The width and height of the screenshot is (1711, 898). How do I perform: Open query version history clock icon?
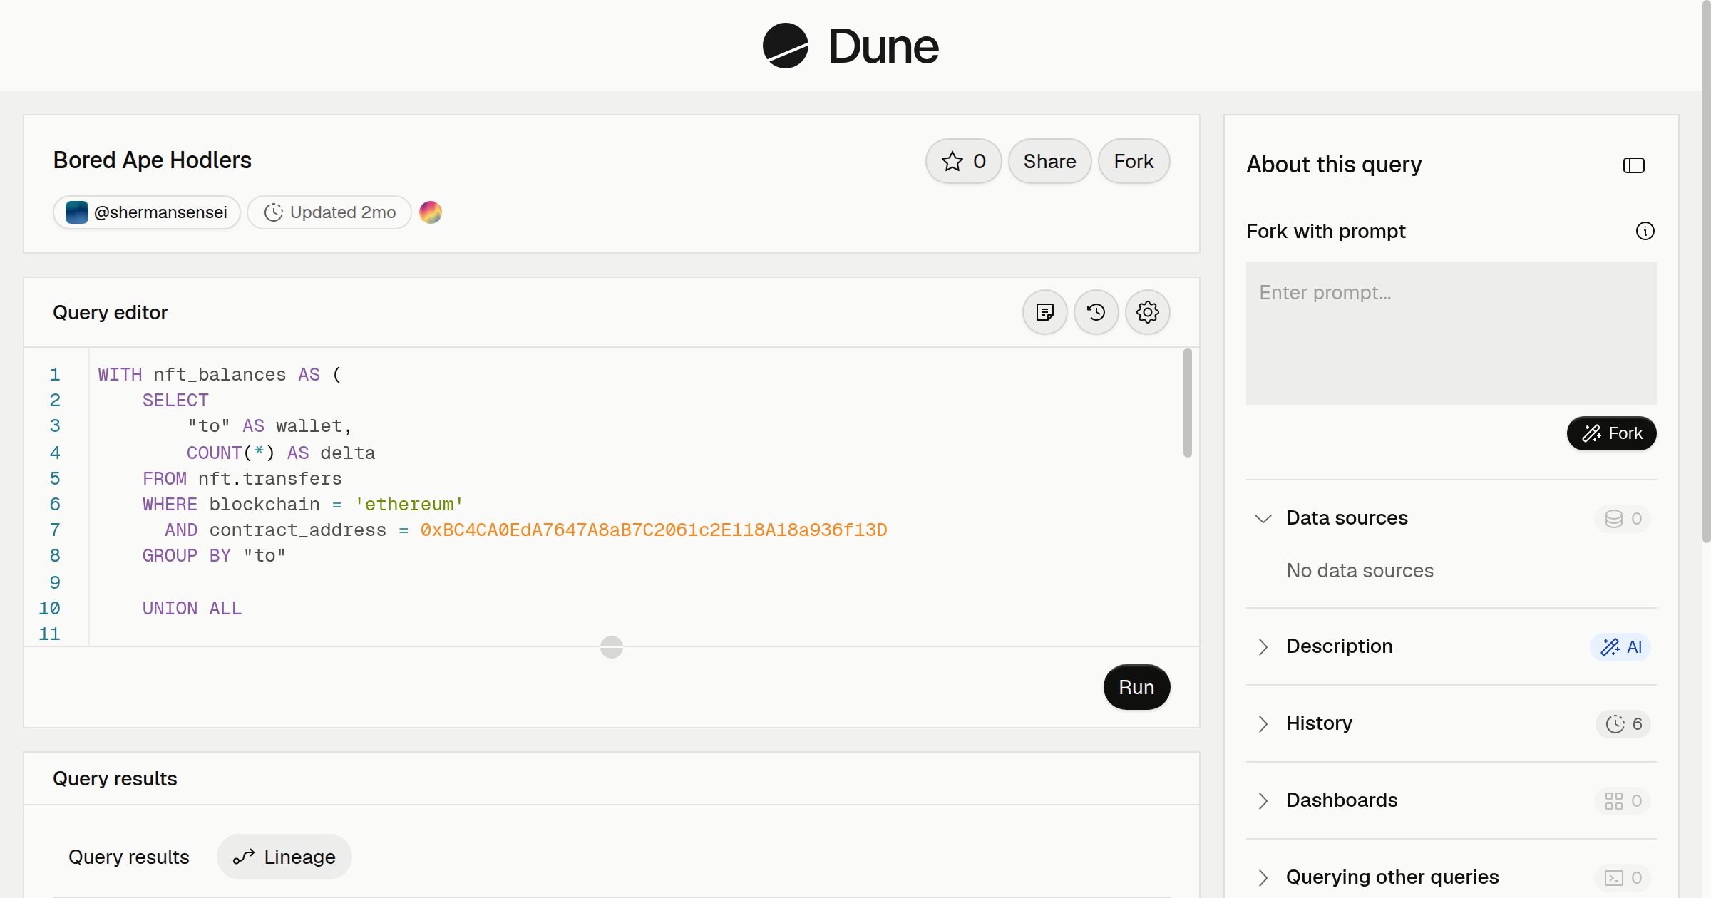click(1096, 312)
